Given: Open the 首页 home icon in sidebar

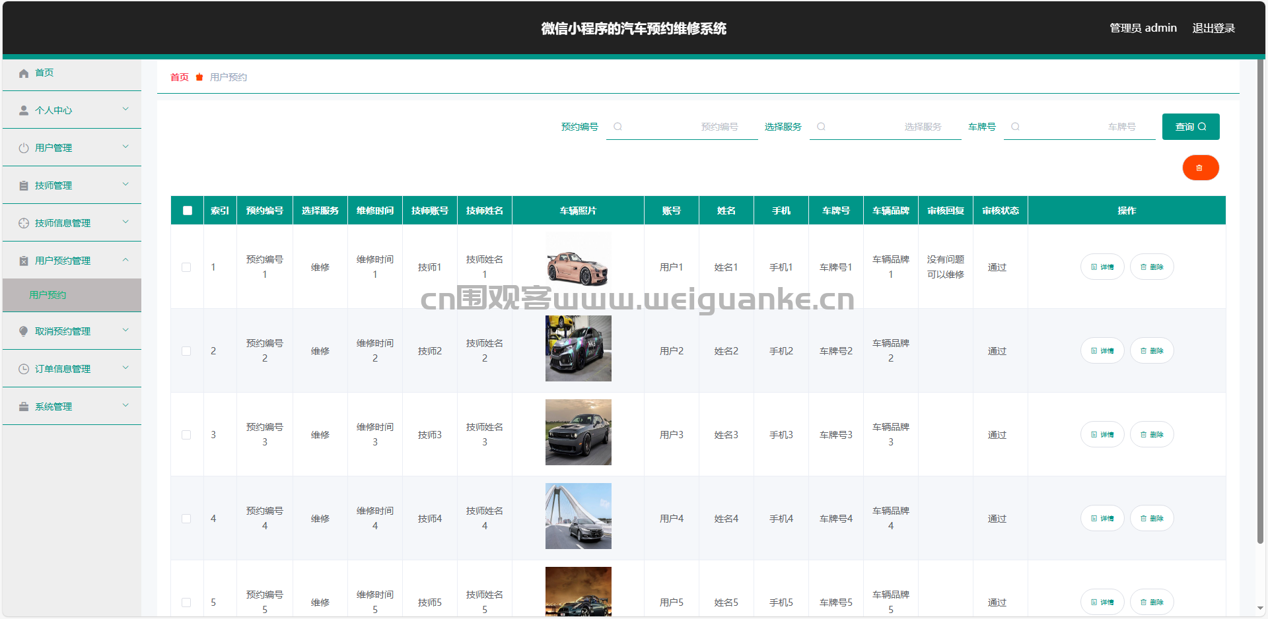Looking at the screenshot, I should (24, 73).
